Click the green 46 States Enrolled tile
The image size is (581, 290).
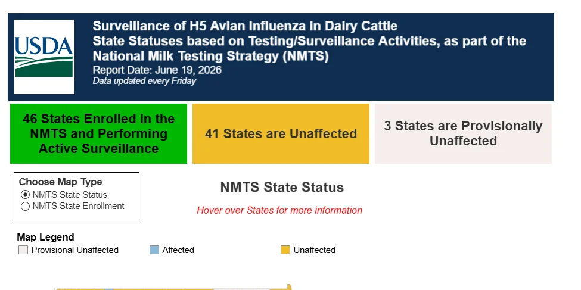(98, 133)
